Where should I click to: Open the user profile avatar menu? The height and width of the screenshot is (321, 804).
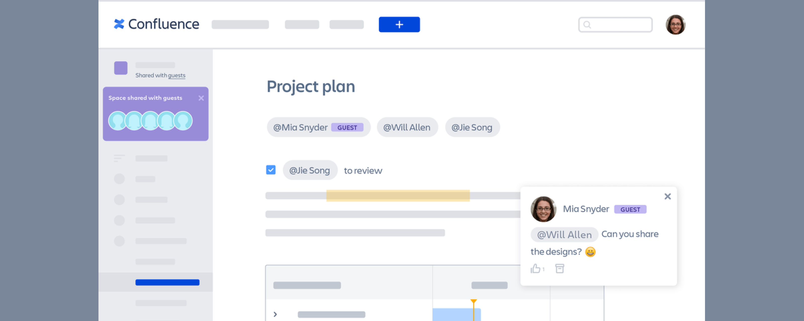675,25
